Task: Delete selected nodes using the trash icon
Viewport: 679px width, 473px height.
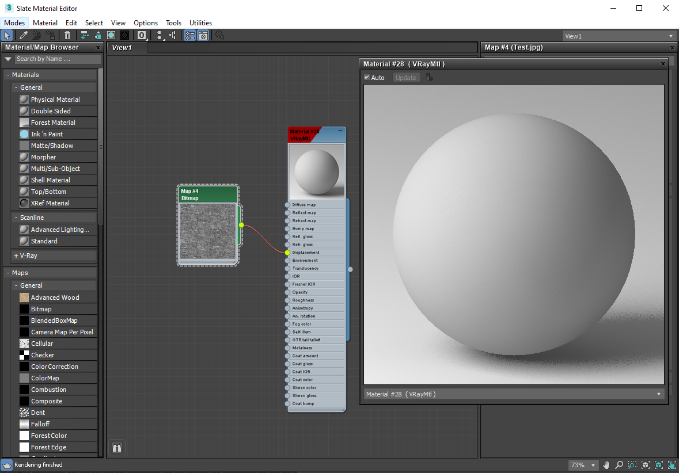Action: 67,35
